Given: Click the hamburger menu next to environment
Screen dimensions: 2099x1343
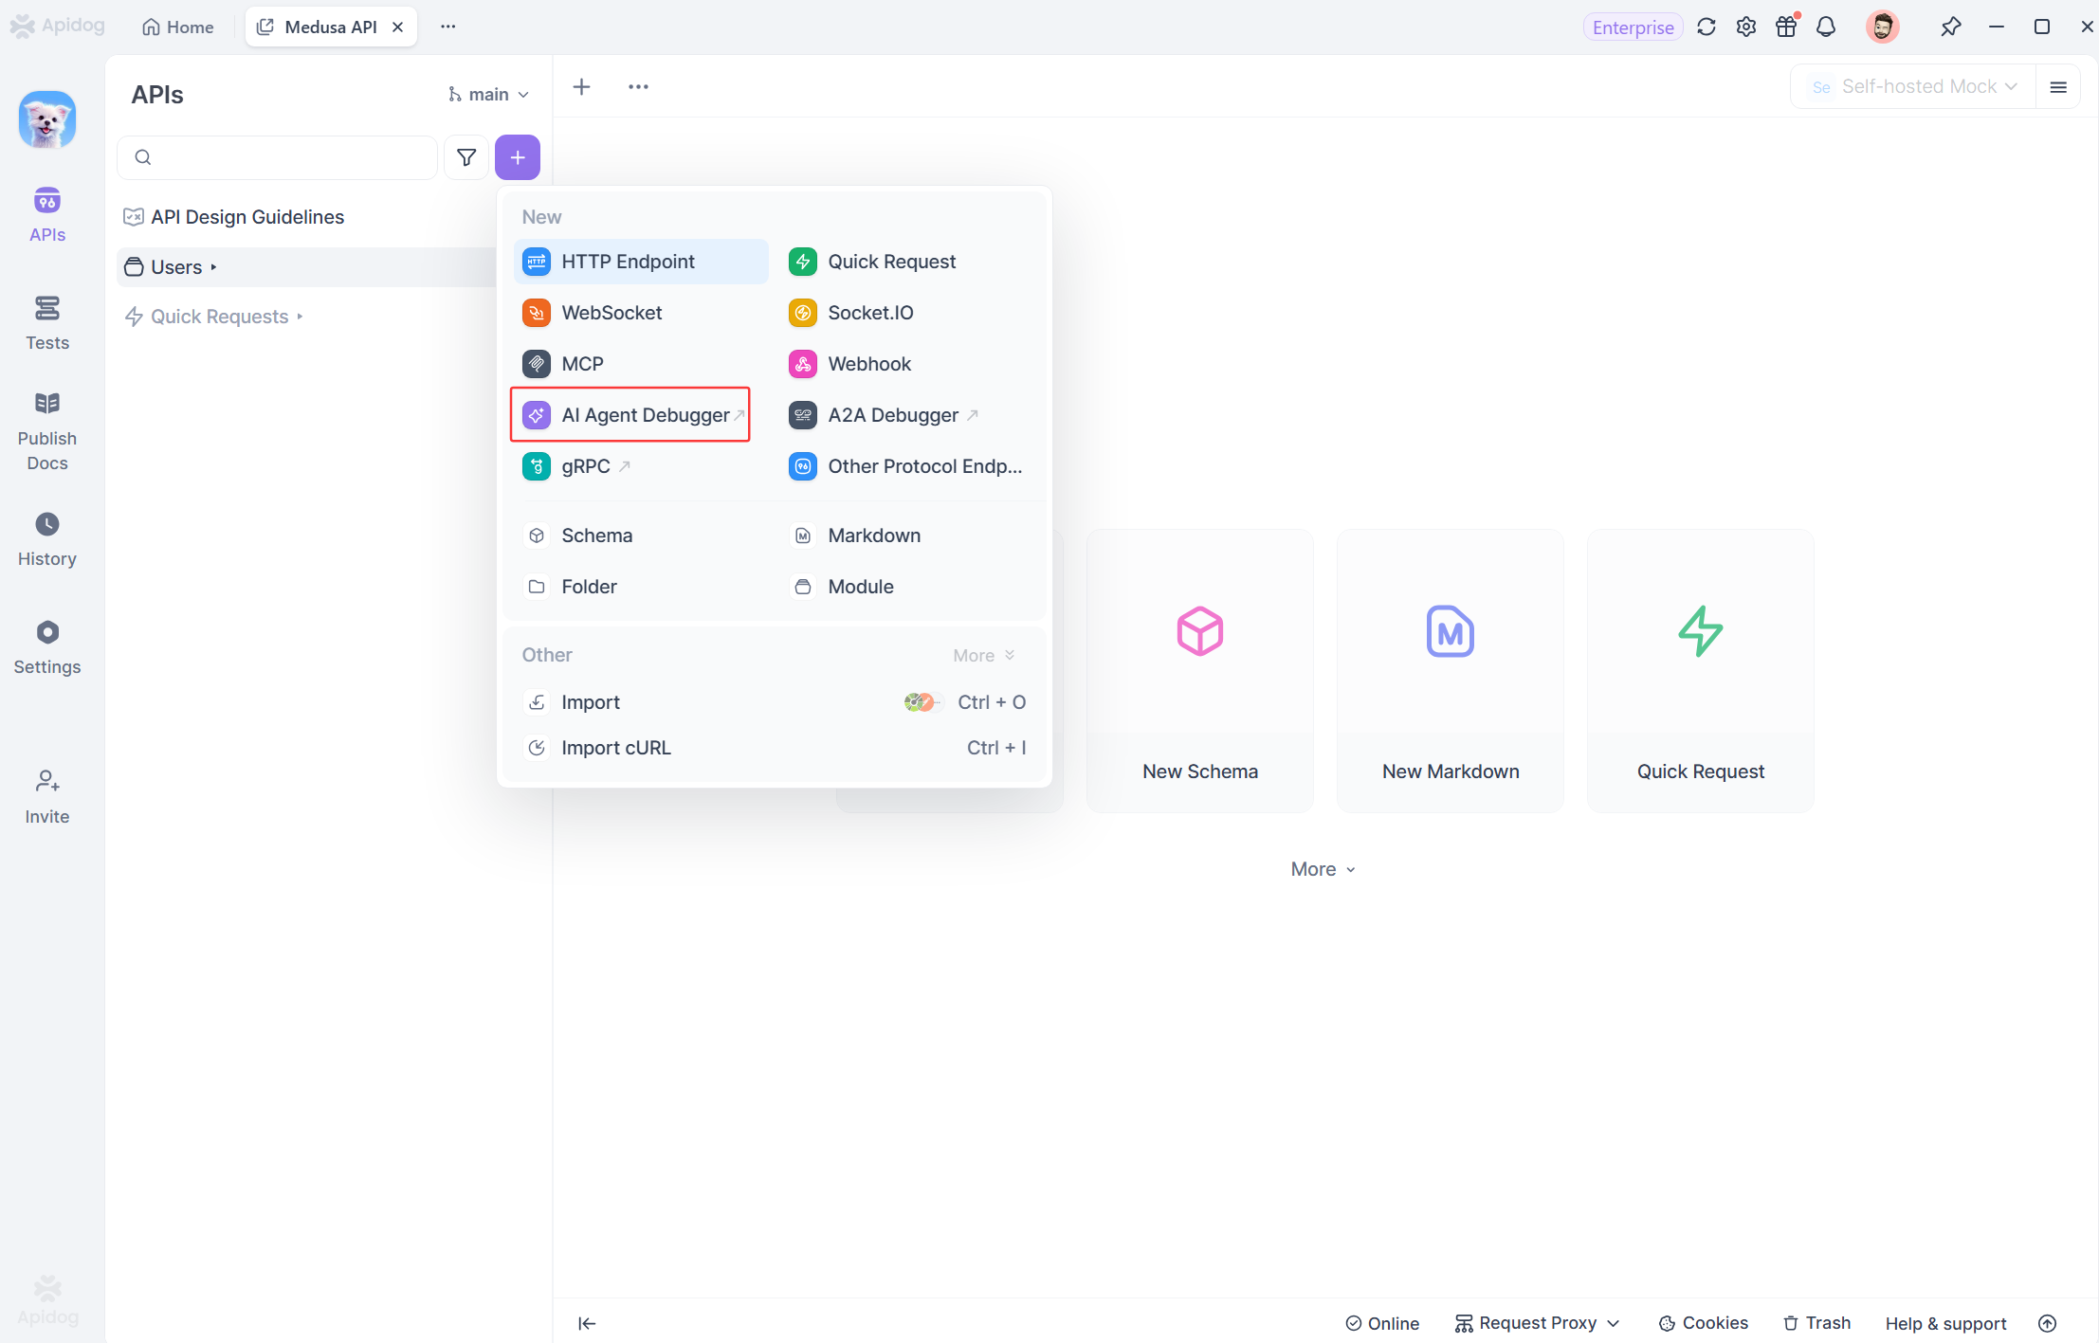Looking at the screenshot, I should pos(2058,87).
